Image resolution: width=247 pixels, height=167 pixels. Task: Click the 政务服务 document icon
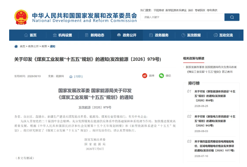151,35
